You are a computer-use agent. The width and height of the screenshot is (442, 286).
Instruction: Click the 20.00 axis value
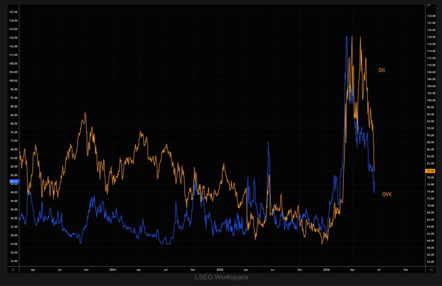[x=13, y=252]
